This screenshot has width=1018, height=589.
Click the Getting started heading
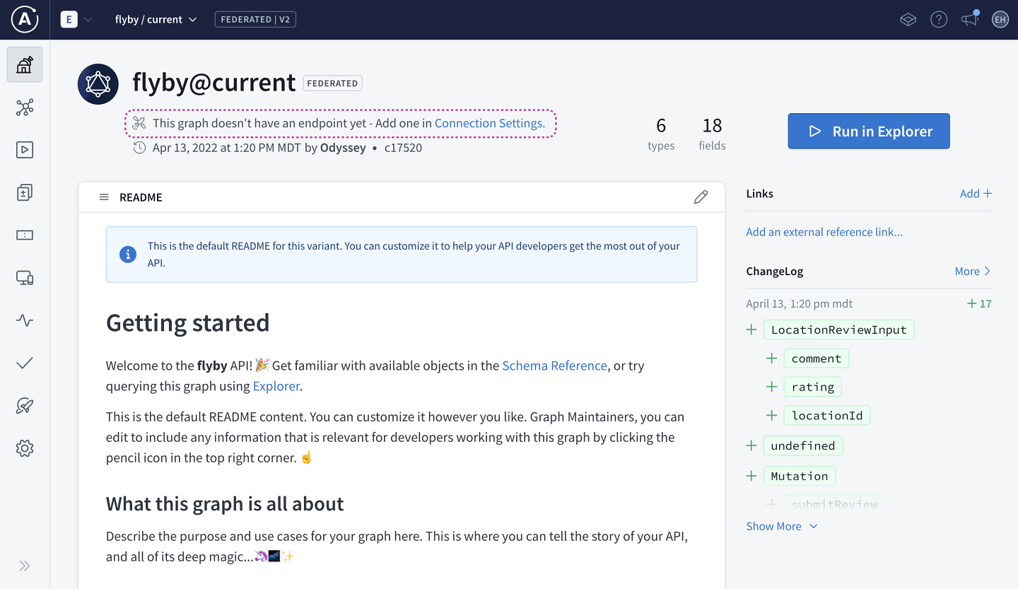point(188,323)
